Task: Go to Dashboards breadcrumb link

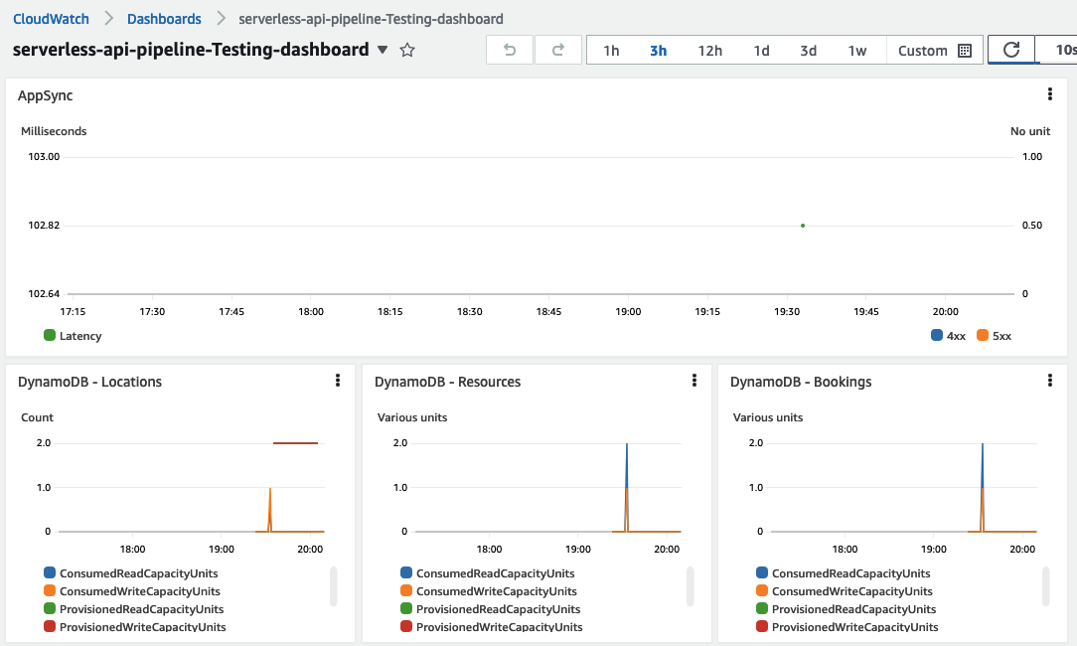Action: coord(164,19)
